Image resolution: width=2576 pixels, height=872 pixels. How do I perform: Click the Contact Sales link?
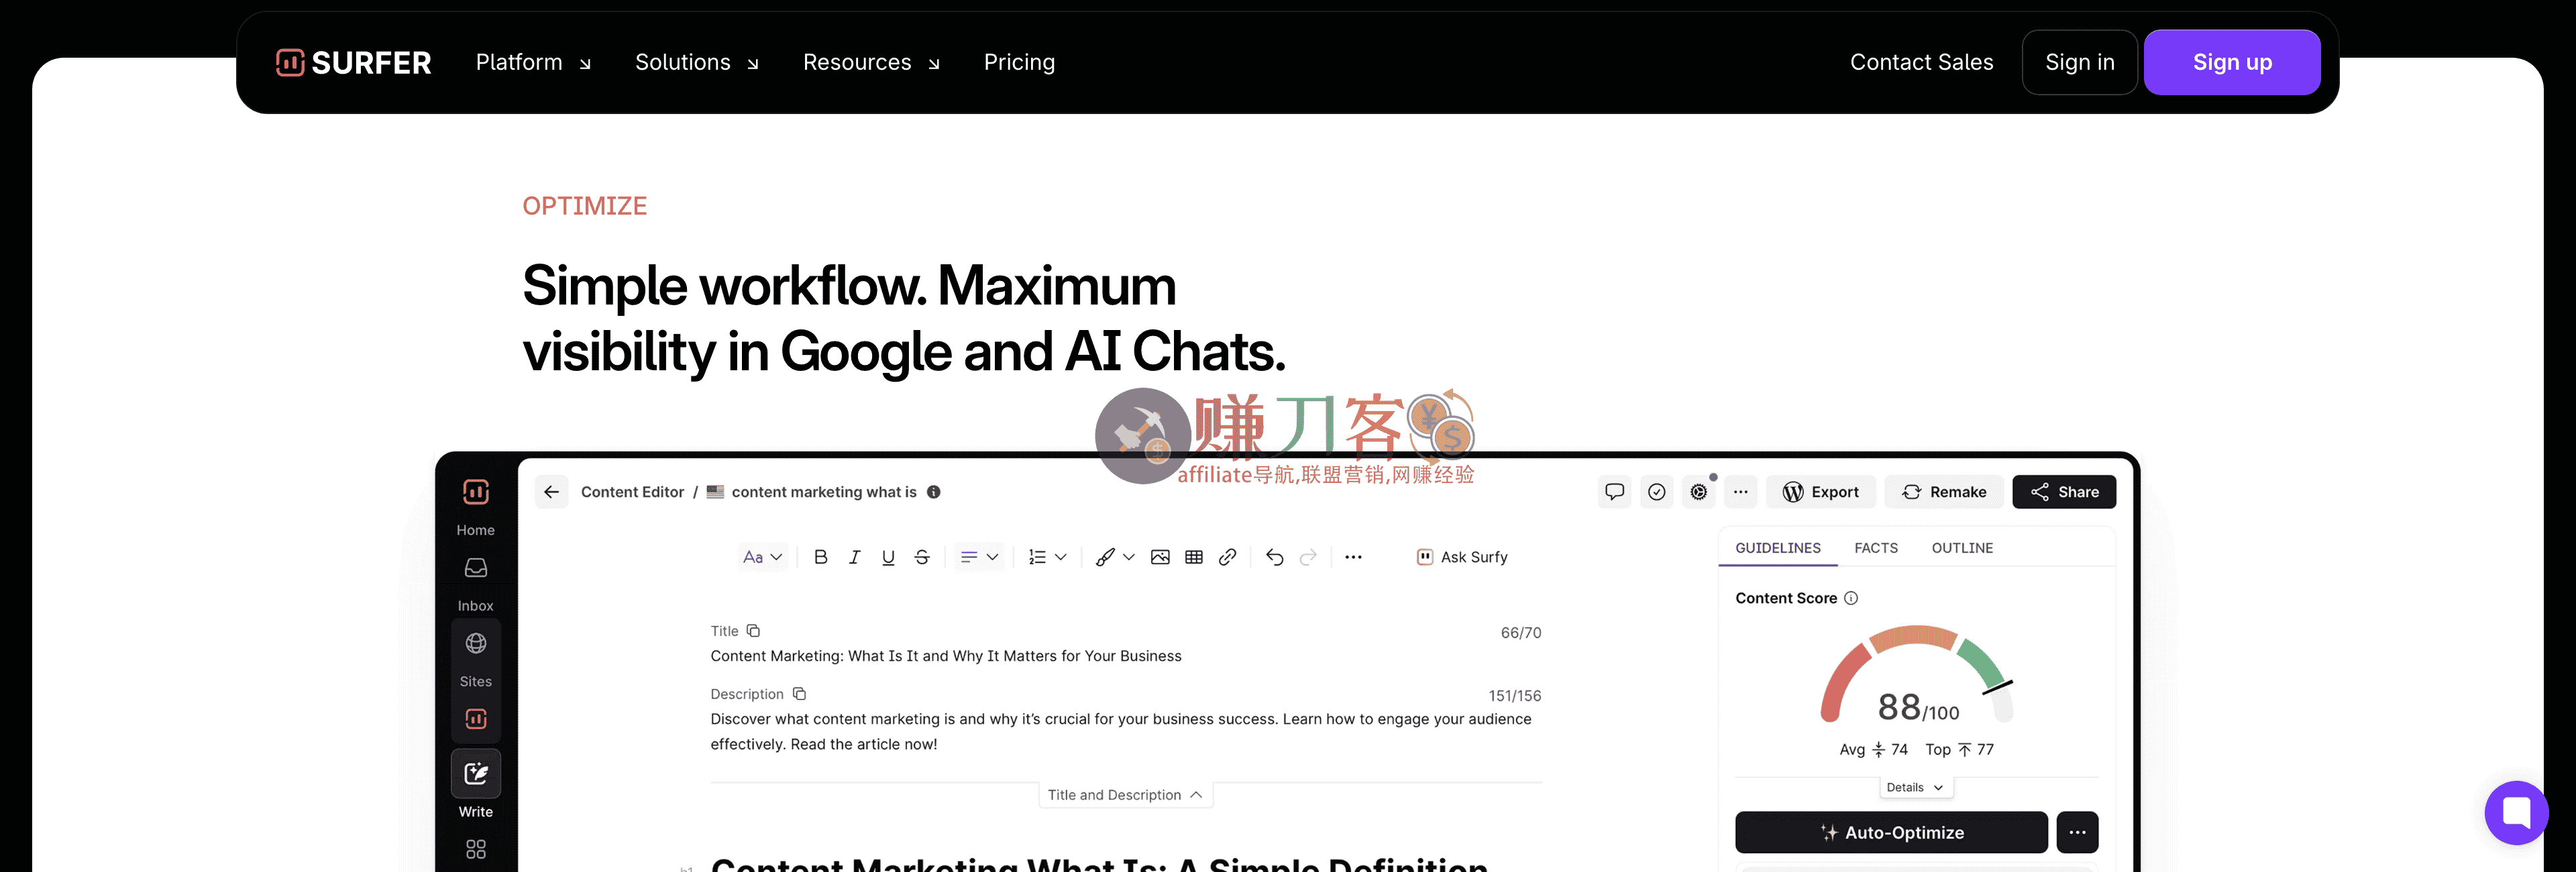(1921, 62)
